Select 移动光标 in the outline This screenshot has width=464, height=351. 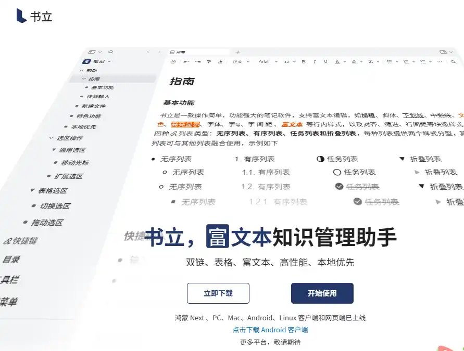tap(75, 163)
